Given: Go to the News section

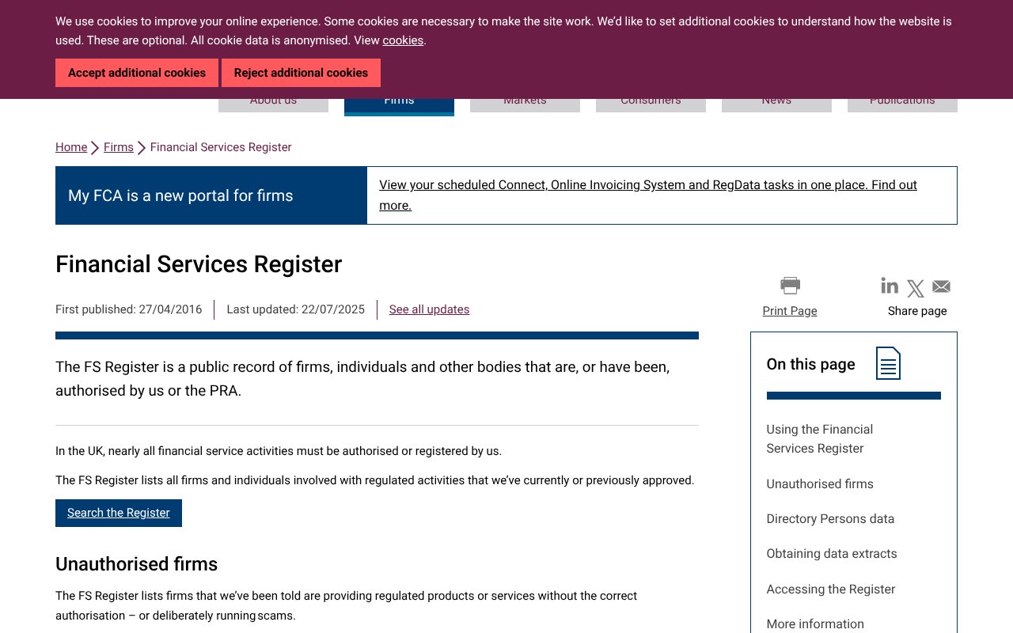Looking at the screenshot, I should (x=776, y=100).
